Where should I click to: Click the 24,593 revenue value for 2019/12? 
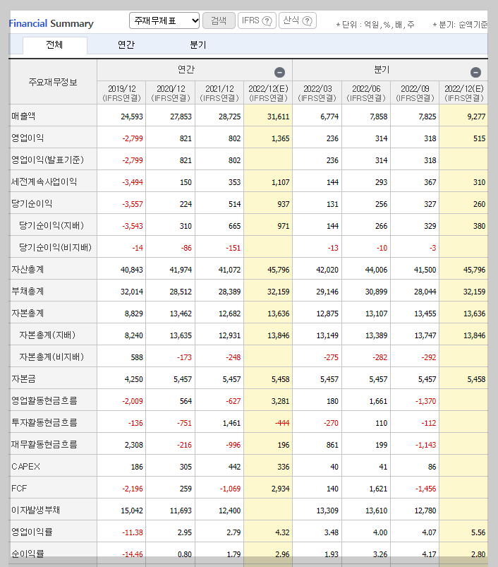(132, 117)
